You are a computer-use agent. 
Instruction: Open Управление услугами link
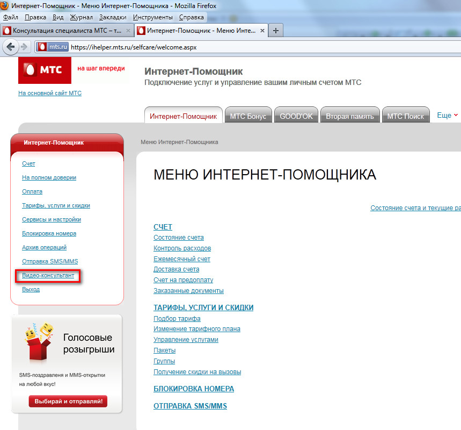[186, 340]
